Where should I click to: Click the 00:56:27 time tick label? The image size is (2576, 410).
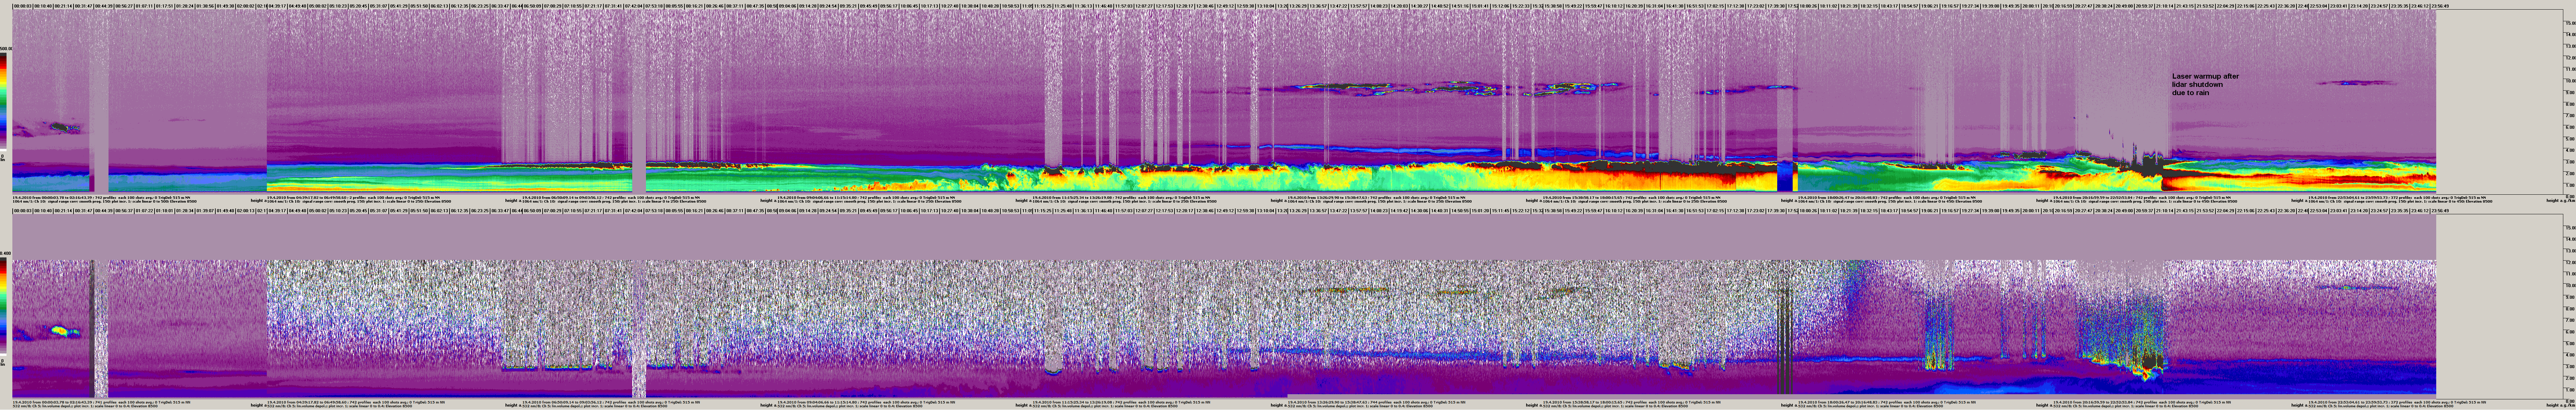pos(124,6)
